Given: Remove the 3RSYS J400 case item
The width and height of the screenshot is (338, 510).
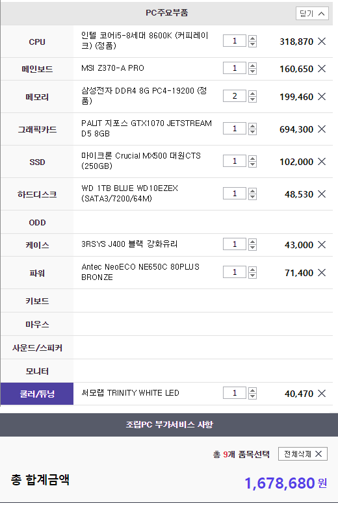Looking at the screenshot, I should tap(321, 244).
